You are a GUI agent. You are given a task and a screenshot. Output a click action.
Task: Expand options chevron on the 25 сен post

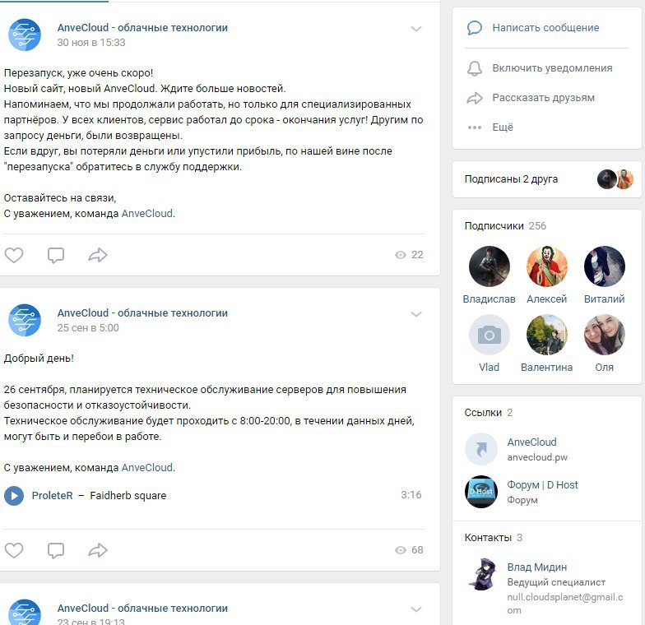pos(416,314)
